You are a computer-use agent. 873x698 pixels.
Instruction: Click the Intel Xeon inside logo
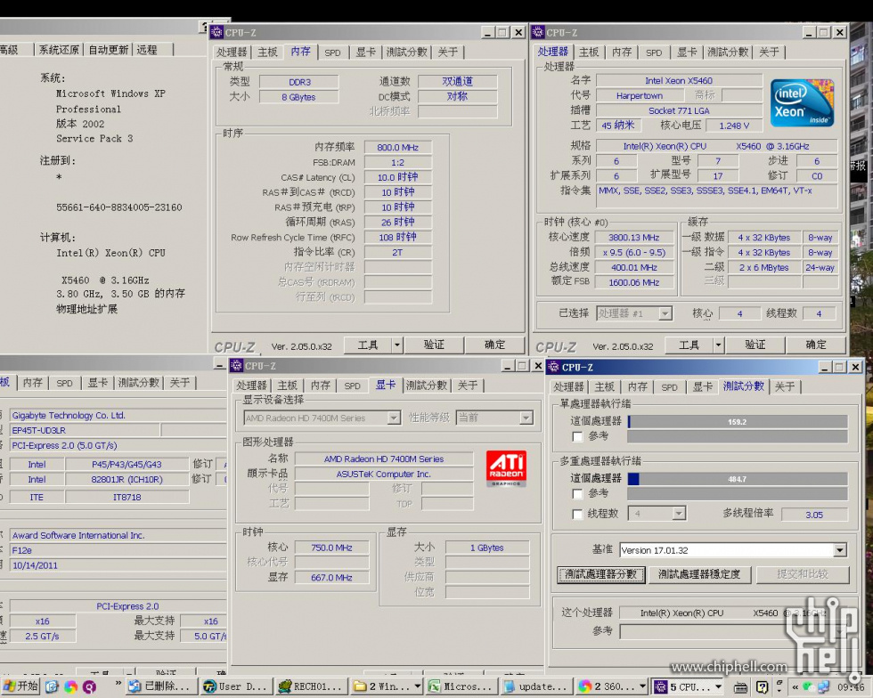(802, 102)
